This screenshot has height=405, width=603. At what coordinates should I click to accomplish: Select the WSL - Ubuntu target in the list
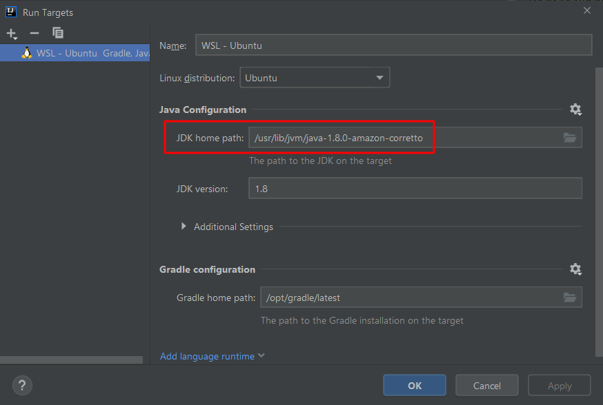tap(75, 53)
